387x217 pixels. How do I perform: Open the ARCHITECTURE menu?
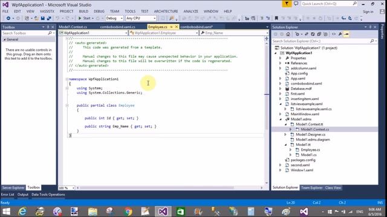pyautogui.click(x=166, y=11)
